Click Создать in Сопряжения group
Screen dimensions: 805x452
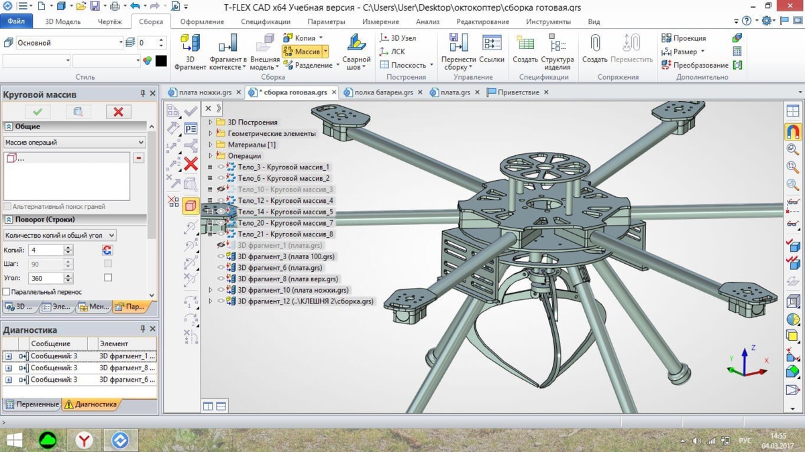point(594,48)
